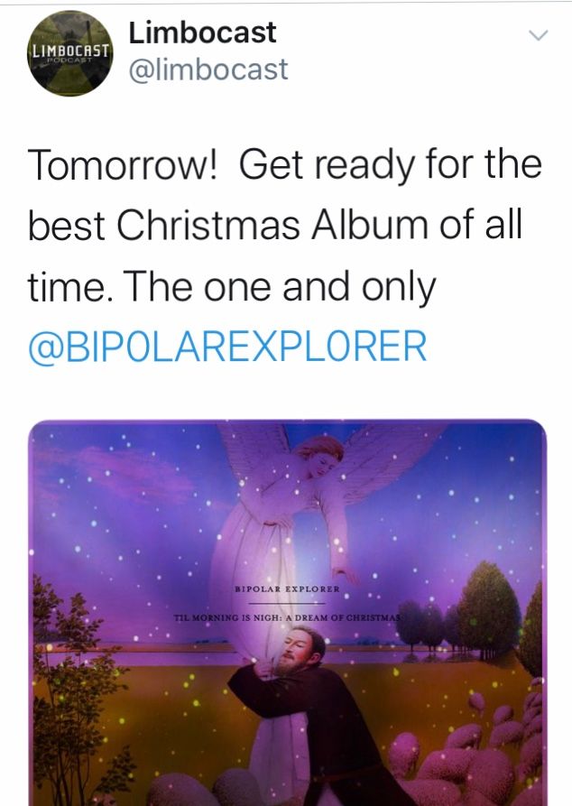Open the @limbocast handle

pyautogui.click(x=208, y=69)
